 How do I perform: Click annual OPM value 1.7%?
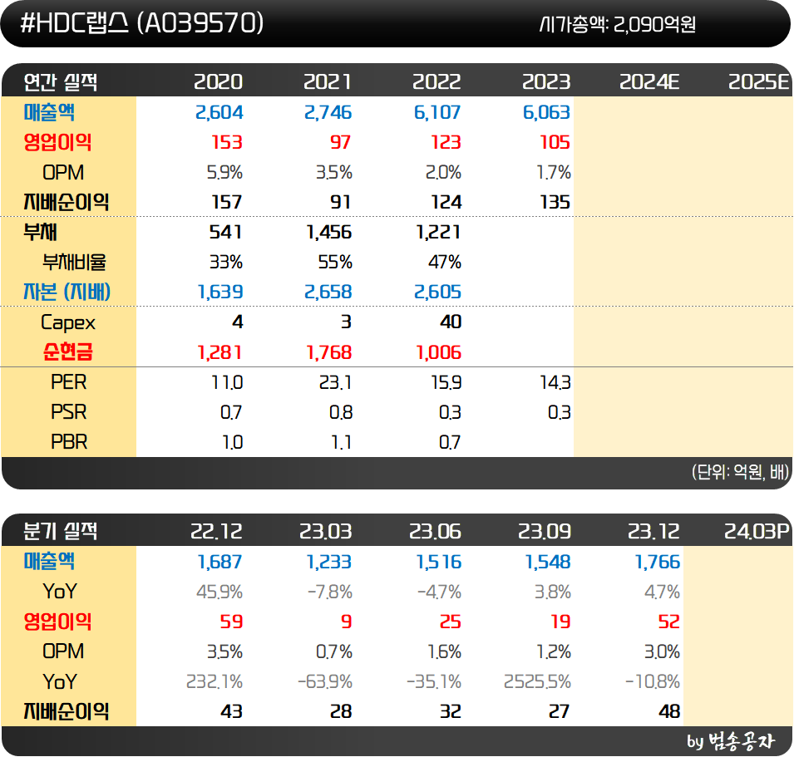click(x=554, y=173)
